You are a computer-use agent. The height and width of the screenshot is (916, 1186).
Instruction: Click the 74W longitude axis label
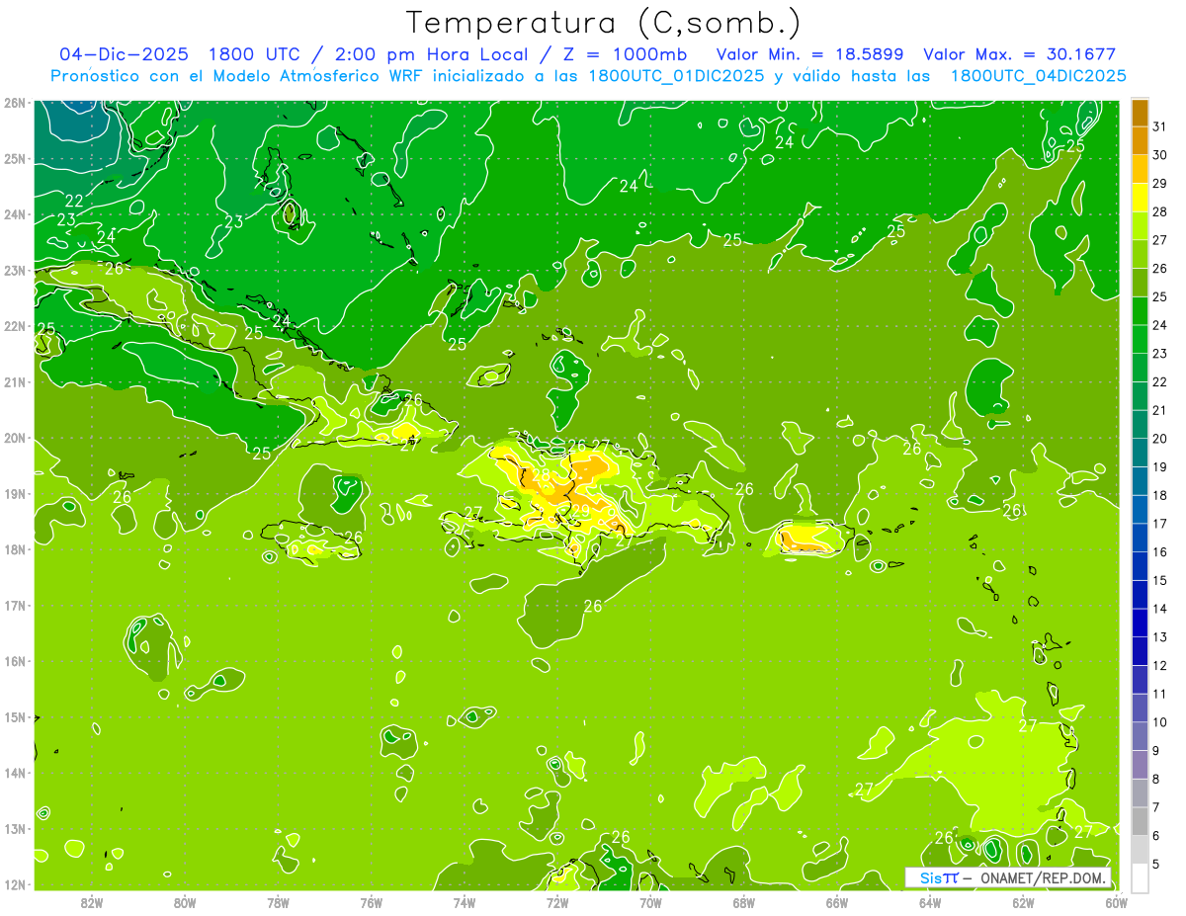click(x=465, y=902)
